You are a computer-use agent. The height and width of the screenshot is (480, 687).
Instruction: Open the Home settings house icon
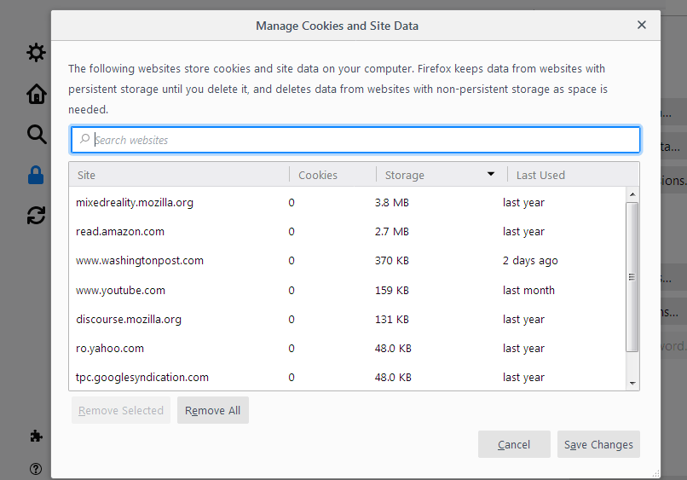[x=37, y=94]
